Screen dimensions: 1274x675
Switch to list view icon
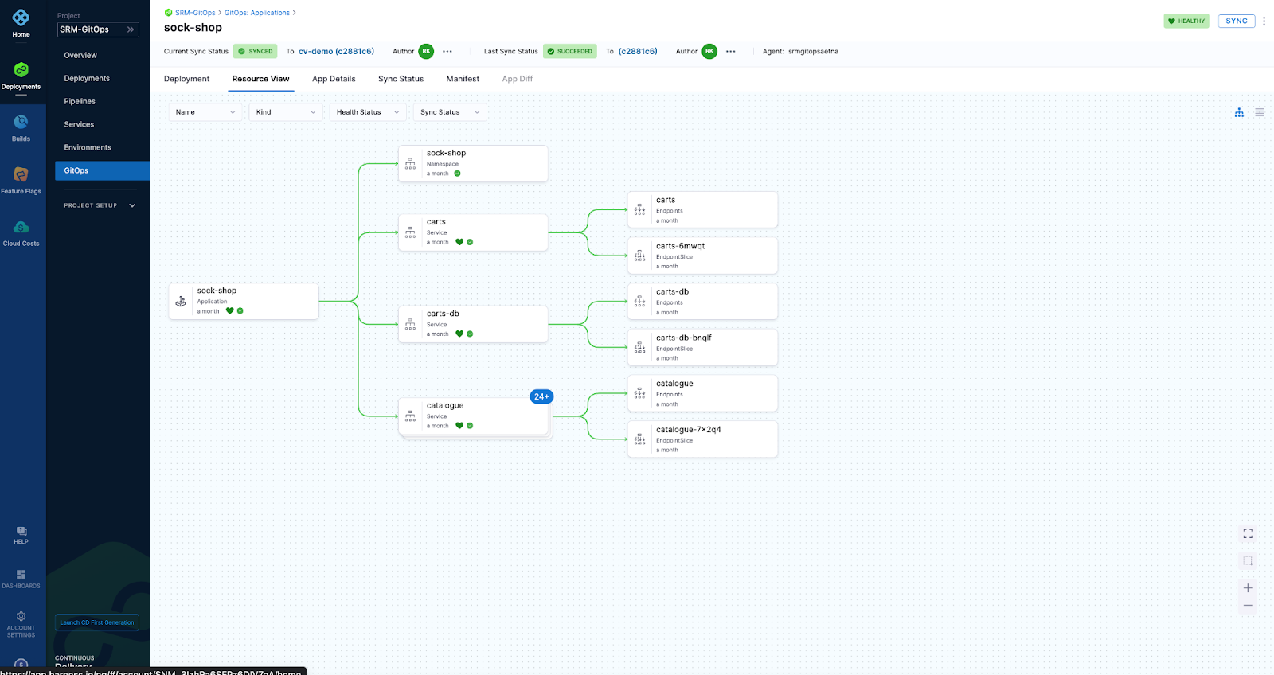point(1260,112)
